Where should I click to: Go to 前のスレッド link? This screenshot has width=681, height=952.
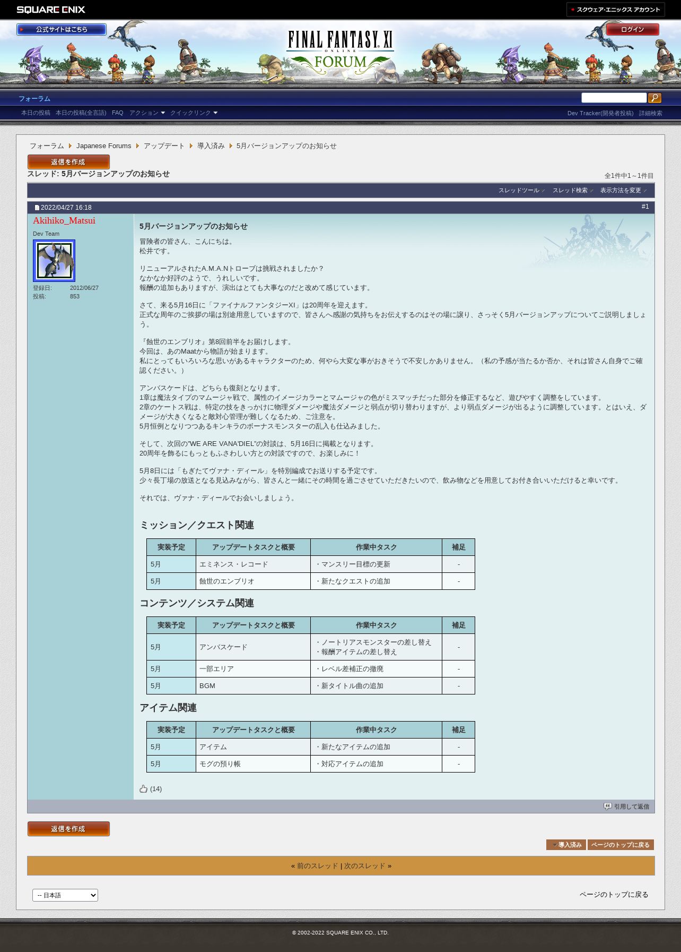[x=317, y=866]
